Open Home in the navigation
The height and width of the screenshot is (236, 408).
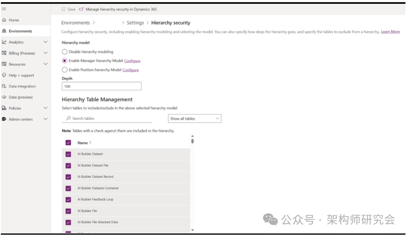(x=14, y=20)
